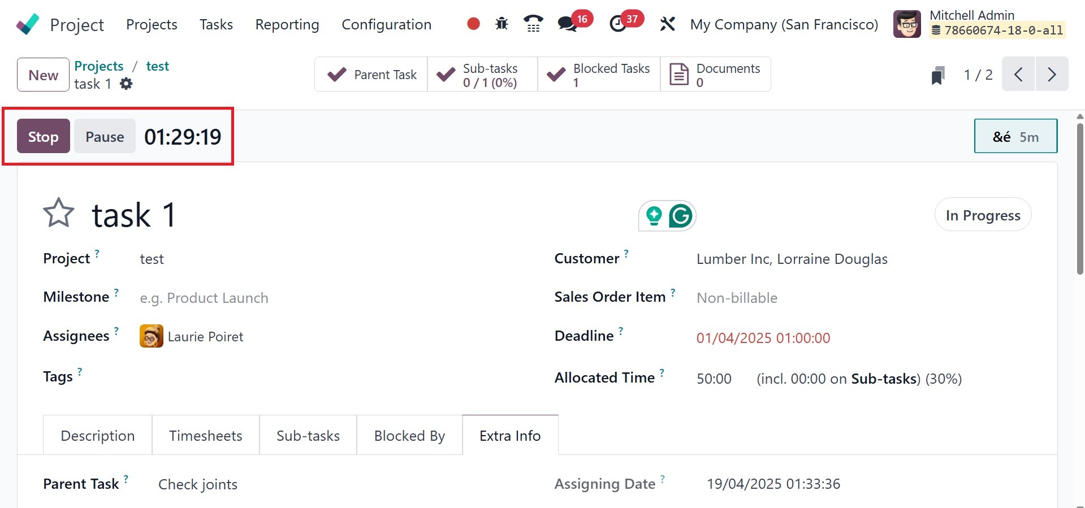Open the gear actions menu for task 1
The image size is (1085, 508).
(x=126, y=84)
